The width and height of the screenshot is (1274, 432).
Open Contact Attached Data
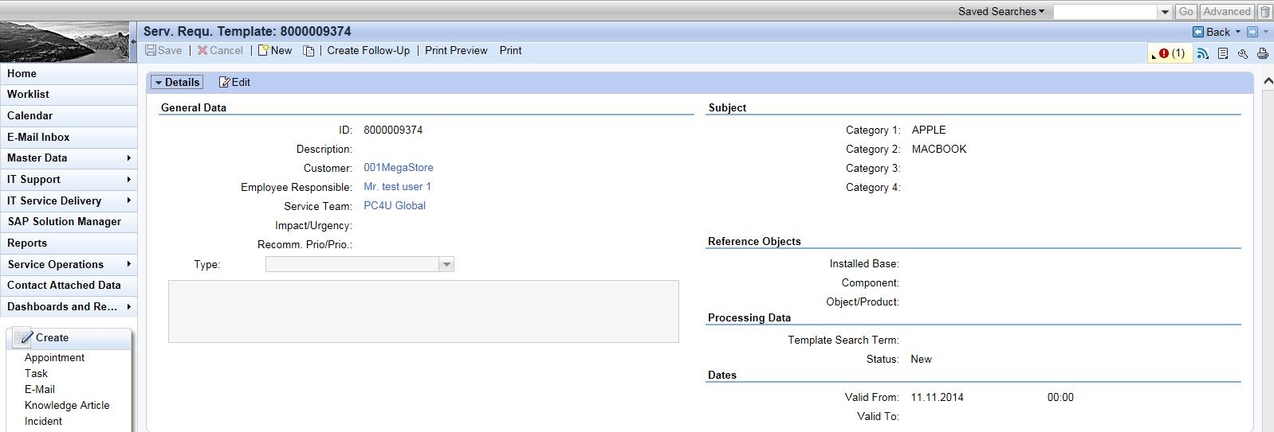tap(69, 285)
